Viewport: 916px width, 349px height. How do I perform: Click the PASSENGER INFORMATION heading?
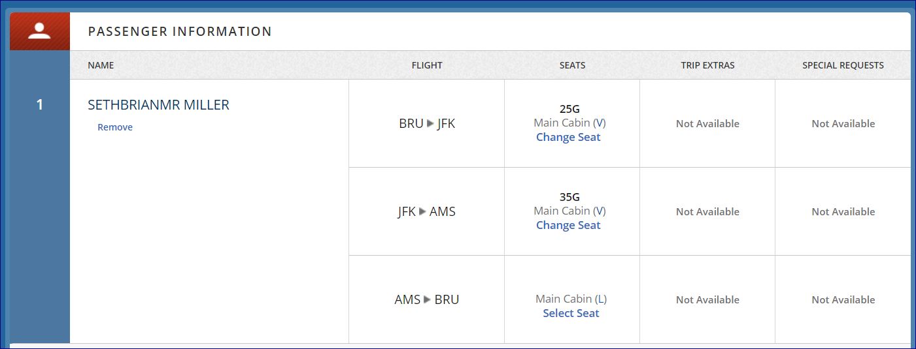(x=180, y=31)
